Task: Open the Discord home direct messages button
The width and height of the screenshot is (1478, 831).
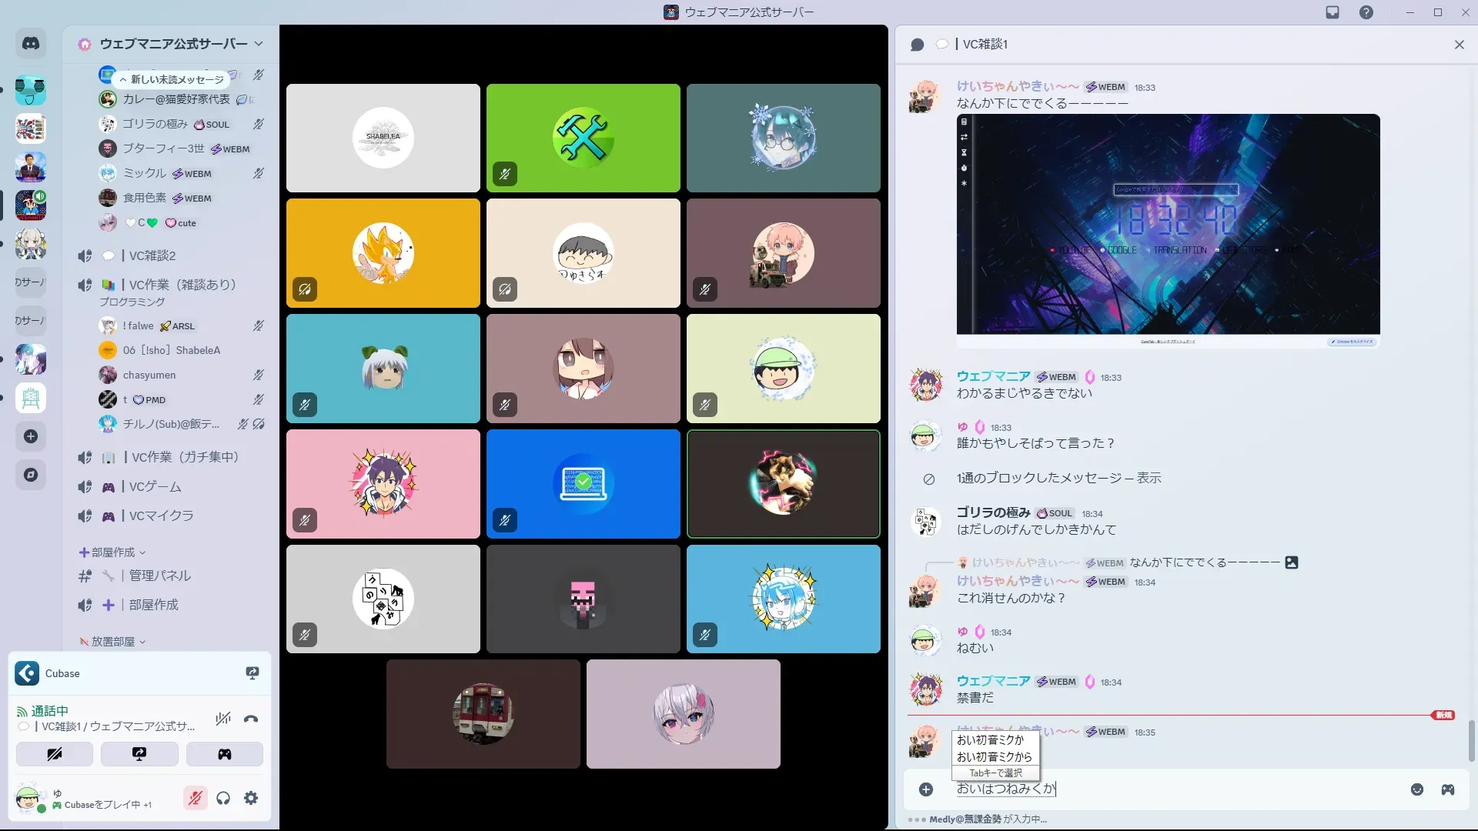Action: tap(31, 44)
